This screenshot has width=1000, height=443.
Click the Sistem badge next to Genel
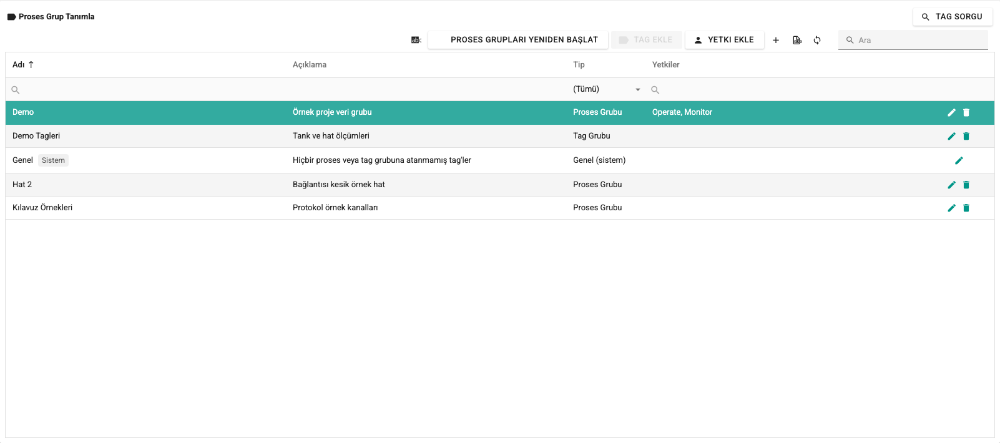pos(53,160)
